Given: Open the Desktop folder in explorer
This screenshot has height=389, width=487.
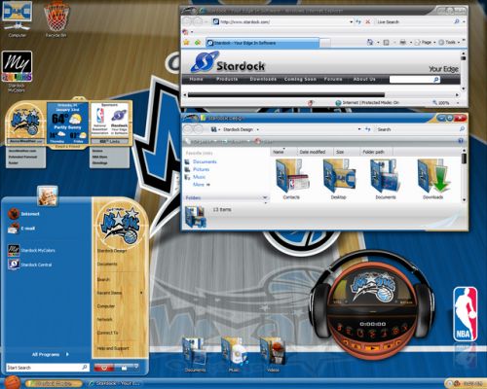Looking at the screenshot, I should tap(338, 179).
